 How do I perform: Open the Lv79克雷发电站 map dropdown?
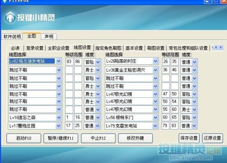tap(155, 126)
